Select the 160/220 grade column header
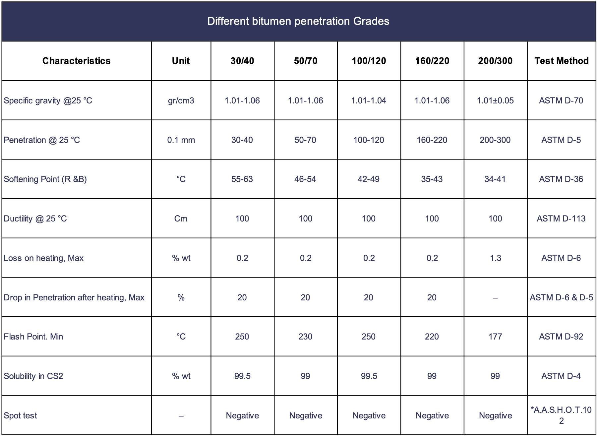Screen dimensions: 597x436 (x=432, y=61)
